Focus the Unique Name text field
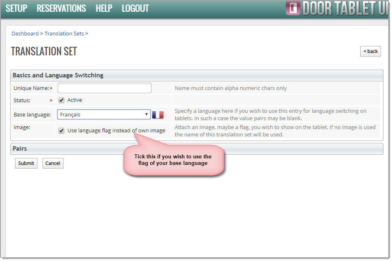Image resolution: width=392 pixels, height=261 pixels. point(105,88)
